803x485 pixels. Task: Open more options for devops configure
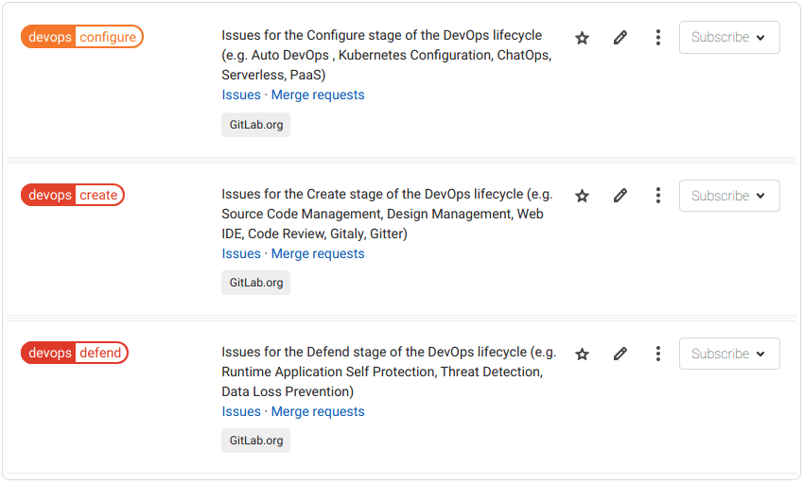[x=658, y=38]
